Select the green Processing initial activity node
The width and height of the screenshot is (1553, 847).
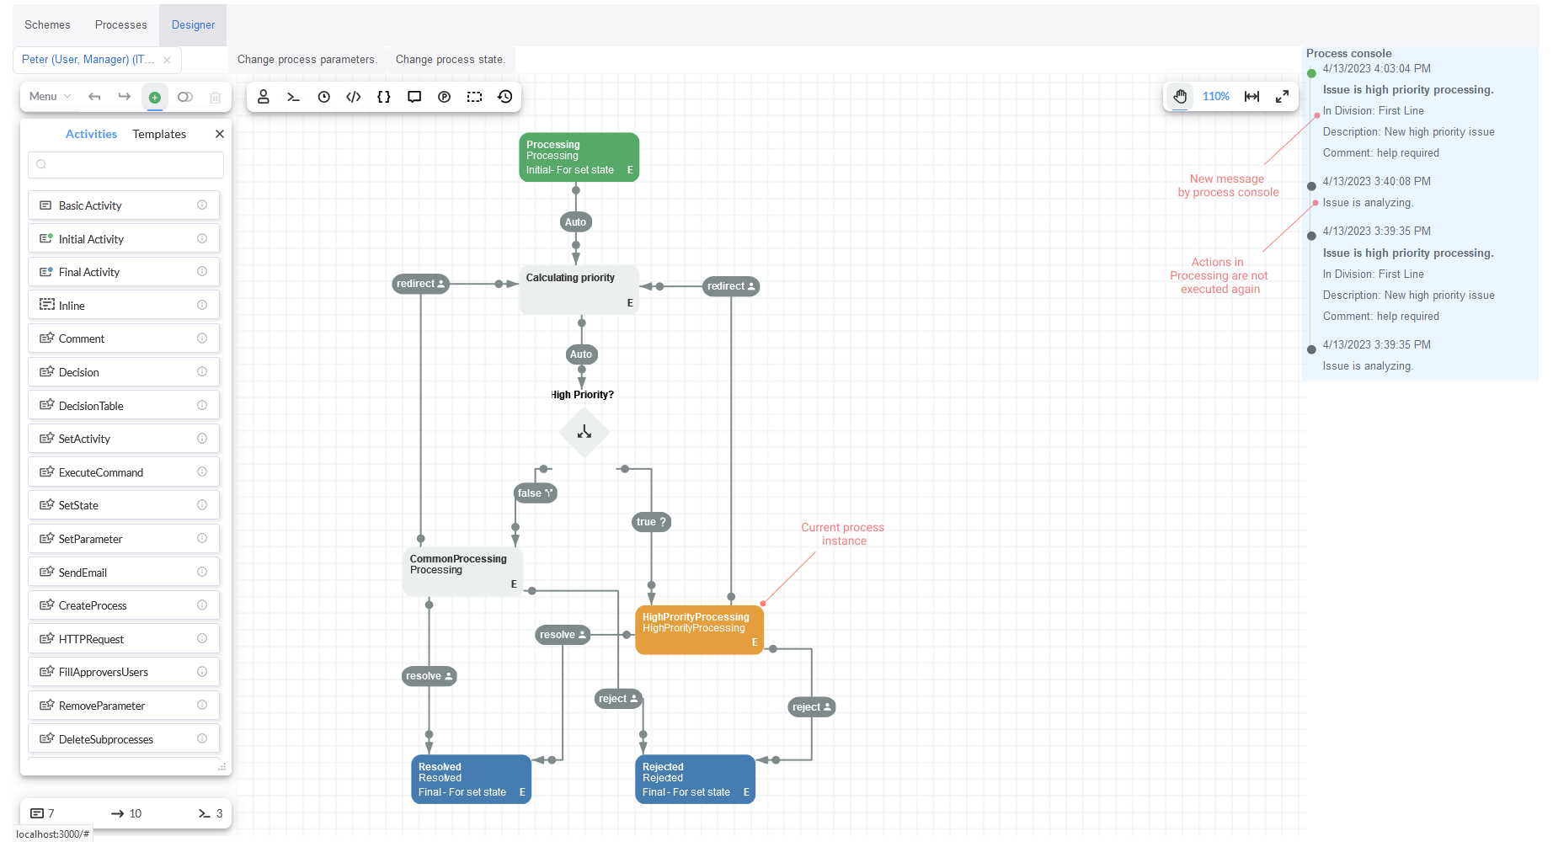point(579,157)
